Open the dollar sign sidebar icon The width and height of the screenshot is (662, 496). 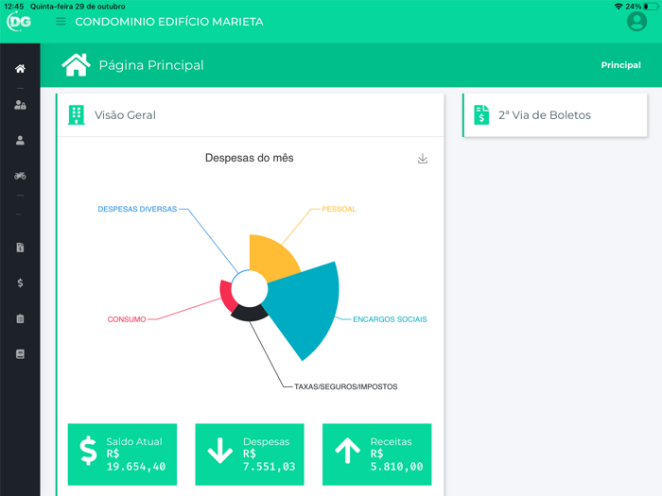pyautogui.click(x=20, y=282)
